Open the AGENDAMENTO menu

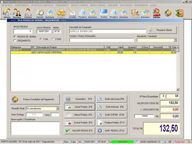point(22,5)
